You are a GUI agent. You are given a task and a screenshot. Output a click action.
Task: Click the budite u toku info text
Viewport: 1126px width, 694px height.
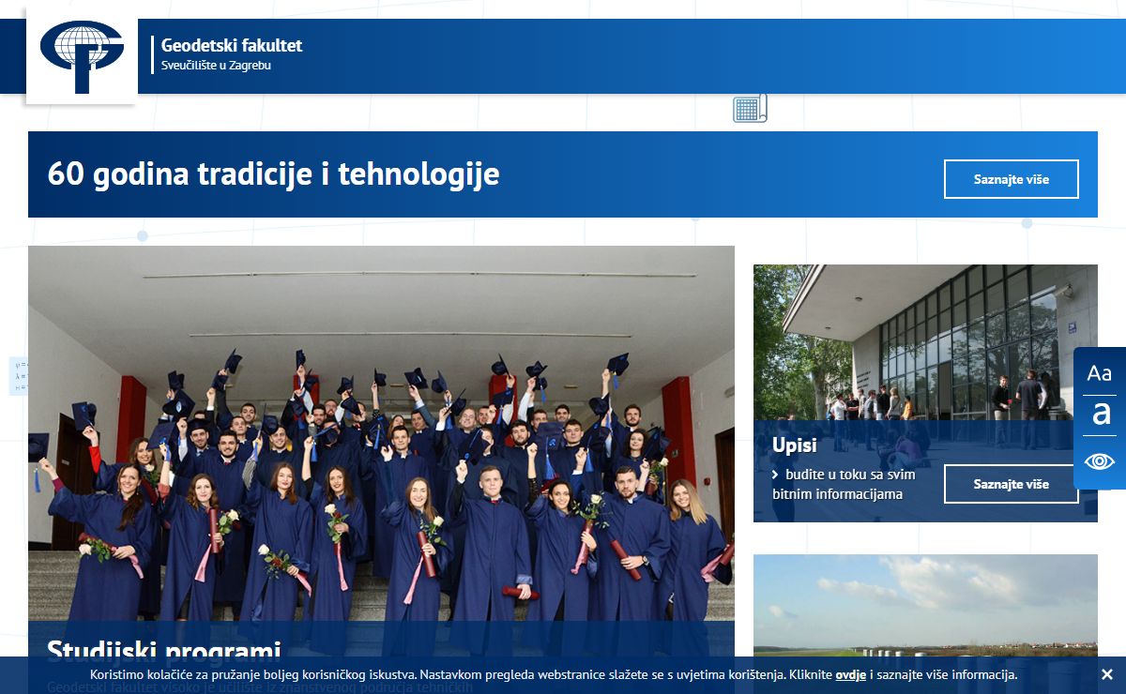[x=844, y=484]
